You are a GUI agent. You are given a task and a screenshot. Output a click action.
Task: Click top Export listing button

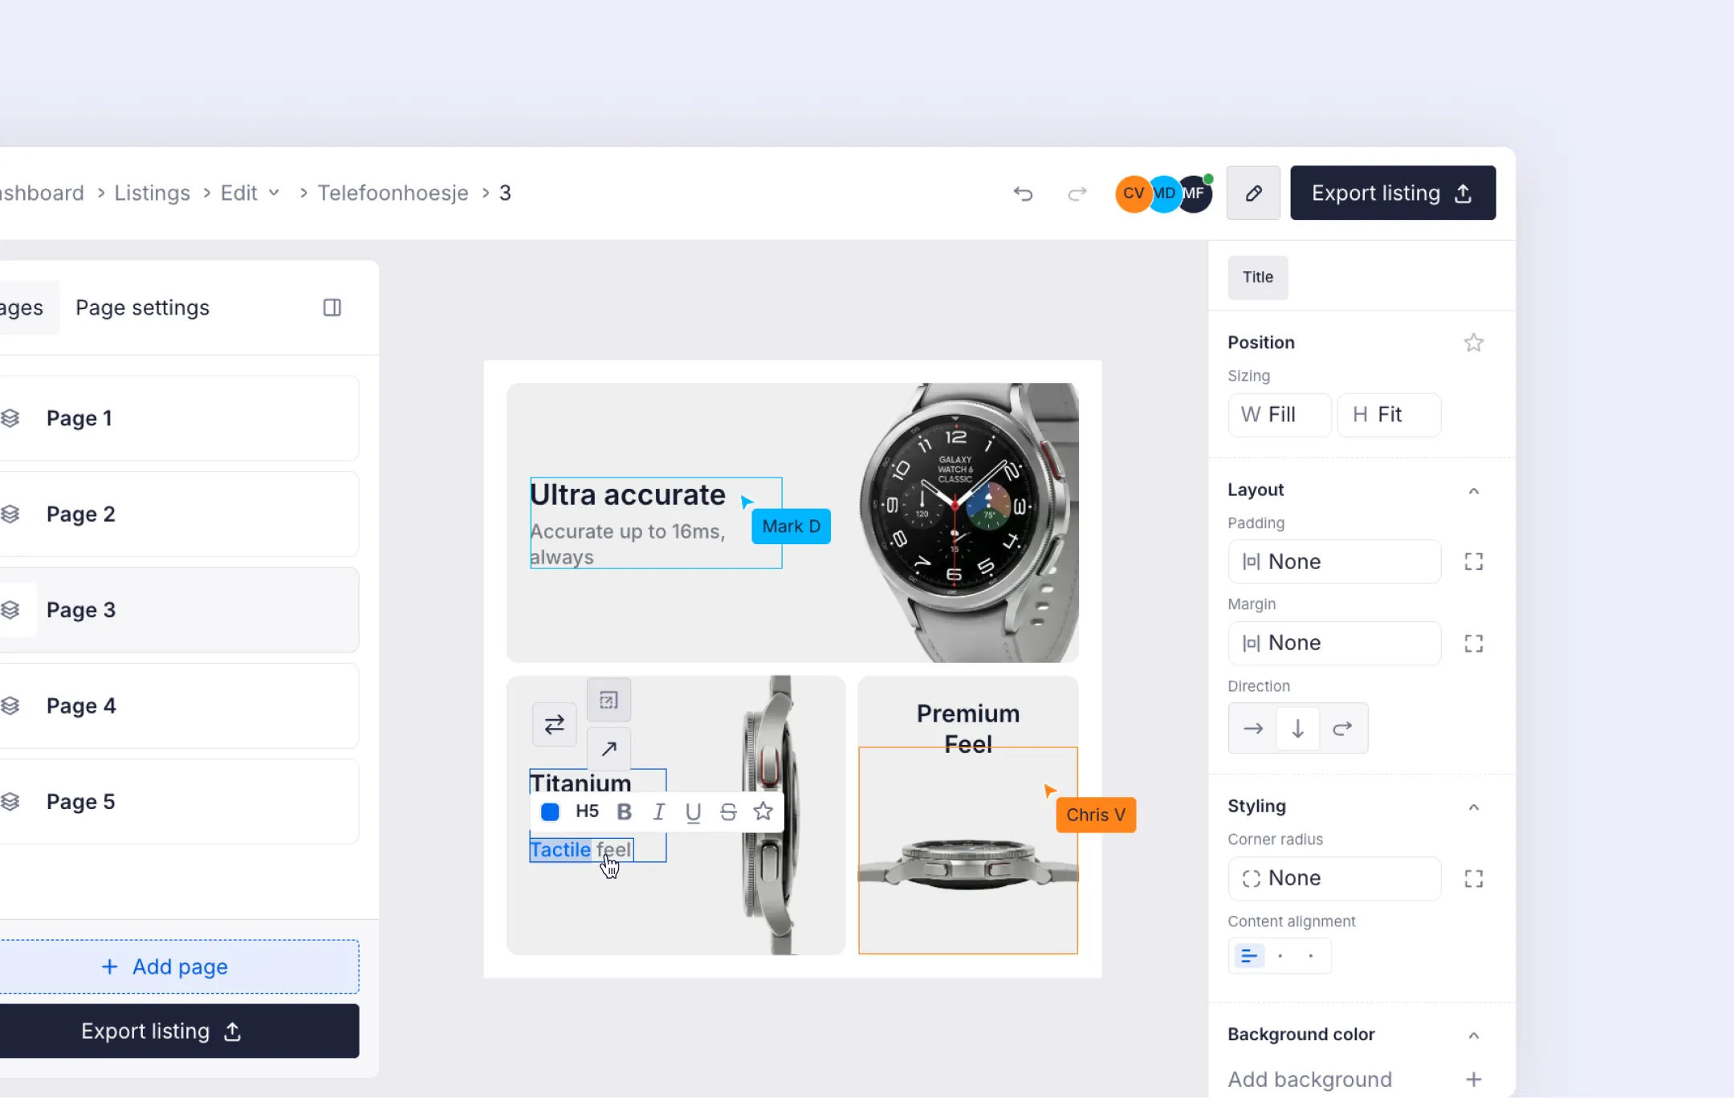1393,193
